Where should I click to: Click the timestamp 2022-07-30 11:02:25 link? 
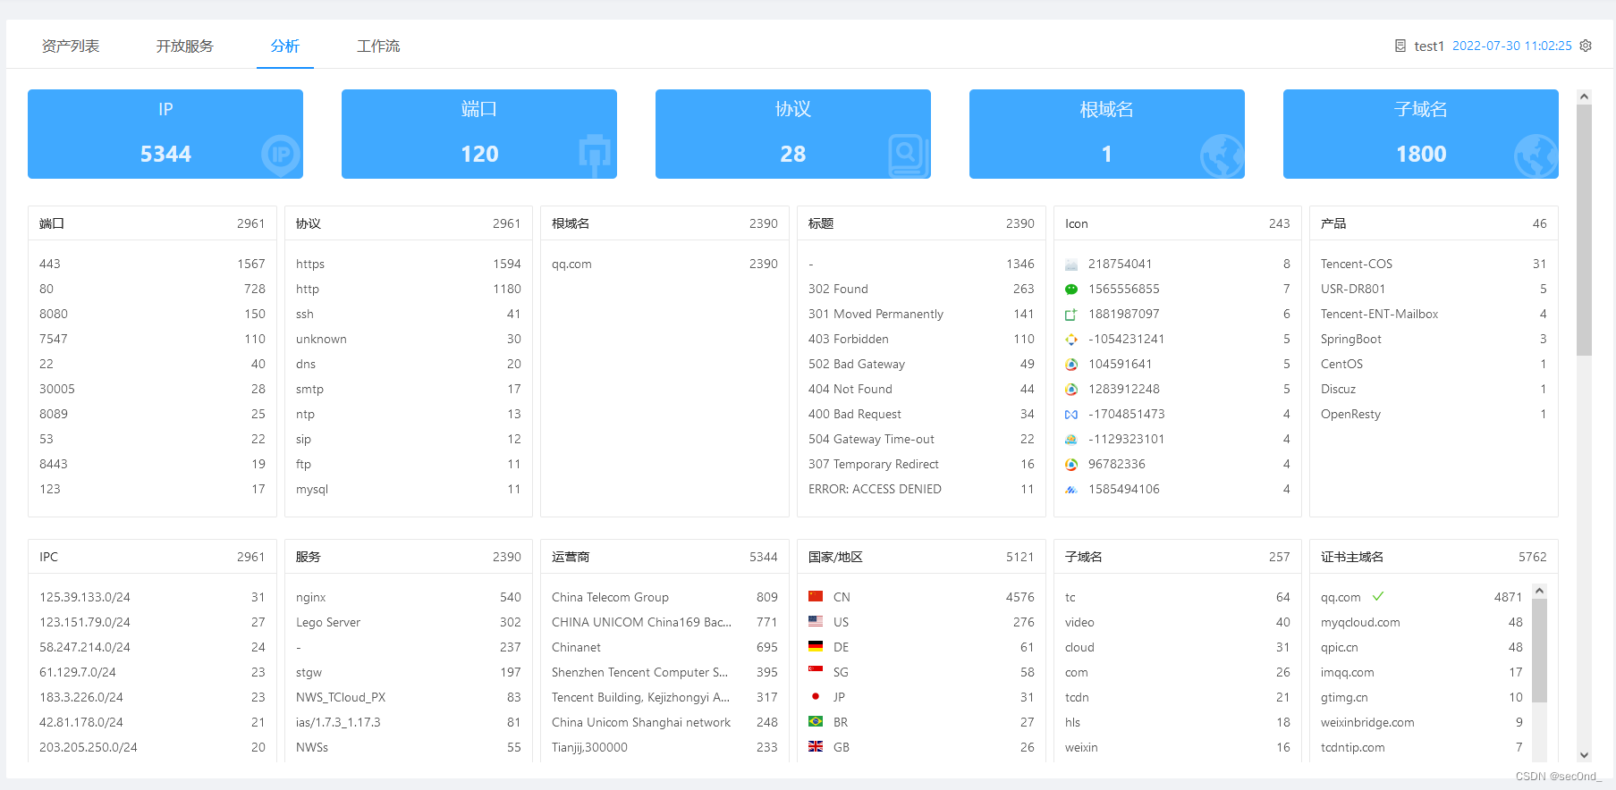click(x=1512, y=46)
